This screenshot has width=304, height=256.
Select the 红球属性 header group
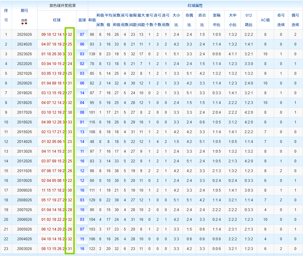click(x=195, y=6)
